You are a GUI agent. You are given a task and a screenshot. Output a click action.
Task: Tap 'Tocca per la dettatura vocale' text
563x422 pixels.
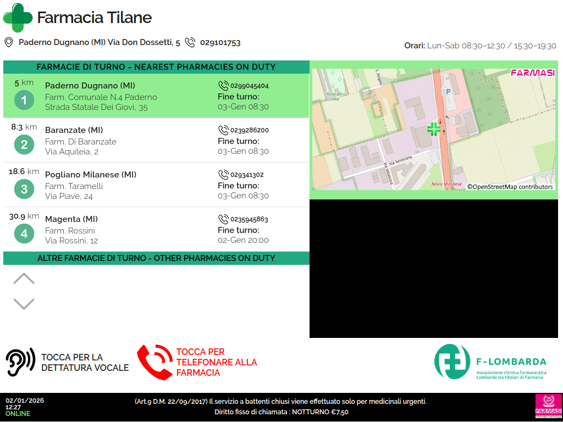85,363
